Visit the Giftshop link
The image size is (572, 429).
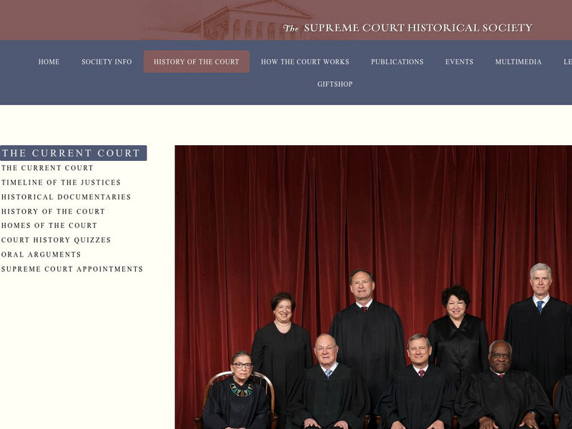tap(335, 84)
